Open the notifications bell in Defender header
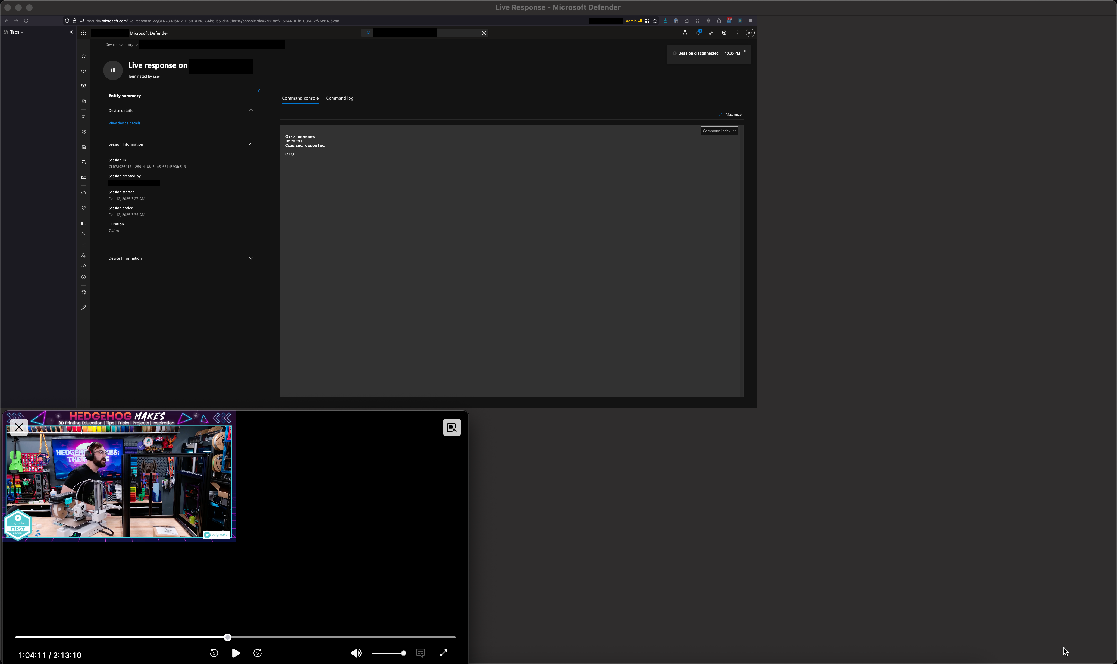1117x664 pixels. point(698,33)
